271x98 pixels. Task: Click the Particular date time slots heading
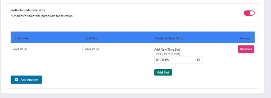click(28, 10)
